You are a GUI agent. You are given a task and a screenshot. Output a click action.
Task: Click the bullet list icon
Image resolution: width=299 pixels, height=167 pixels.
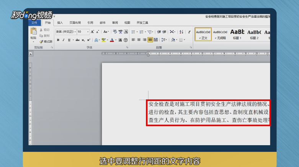tap(133, 32)
